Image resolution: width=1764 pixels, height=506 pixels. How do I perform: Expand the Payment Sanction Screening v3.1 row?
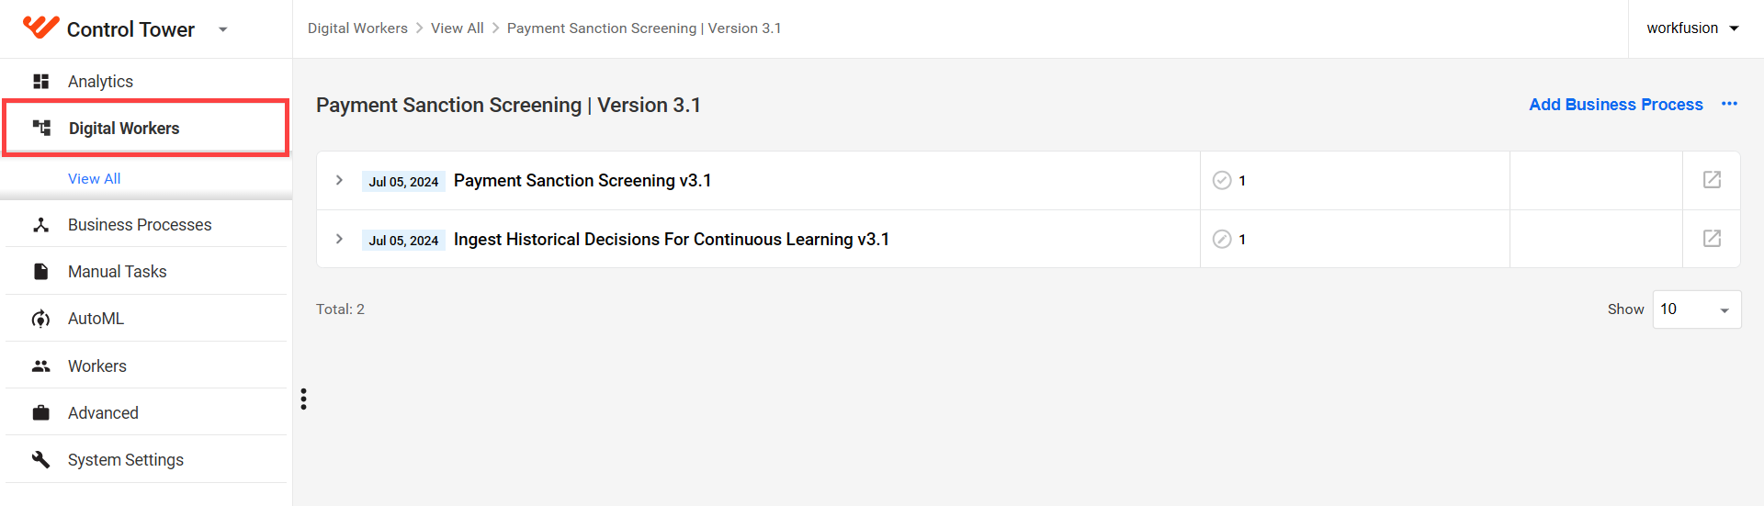339,180
